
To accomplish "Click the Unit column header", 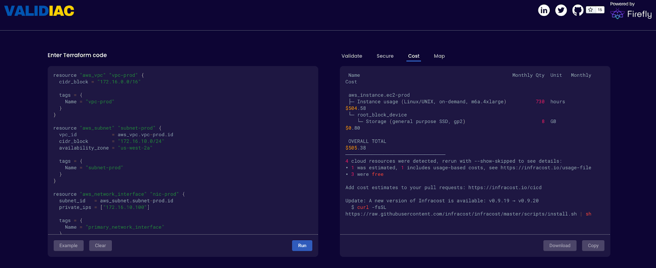I will [x=556, y=75].
